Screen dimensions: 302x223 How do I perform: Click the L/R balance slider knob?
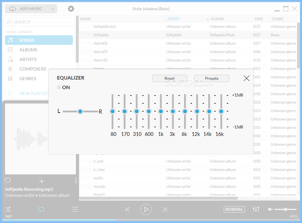[x=80, y=111]
